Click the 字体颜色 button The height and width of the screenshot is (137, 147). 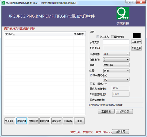coord(136,42)
